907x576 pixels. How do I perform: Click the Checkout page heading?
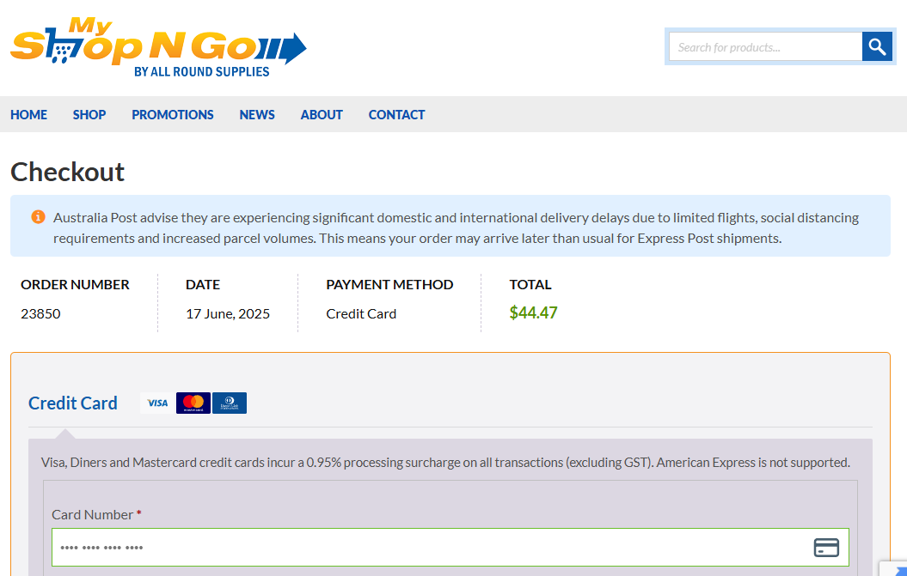point(68,172)
